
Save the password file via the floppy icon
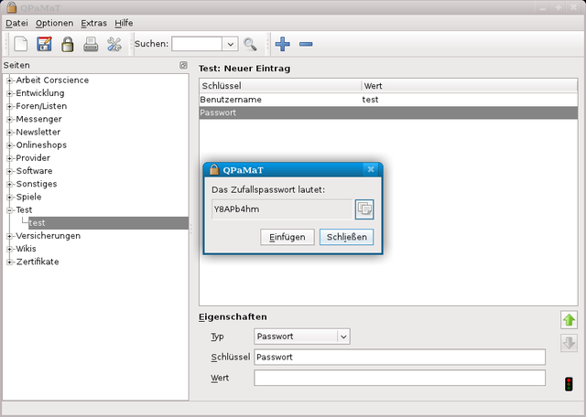click(44, 44)
